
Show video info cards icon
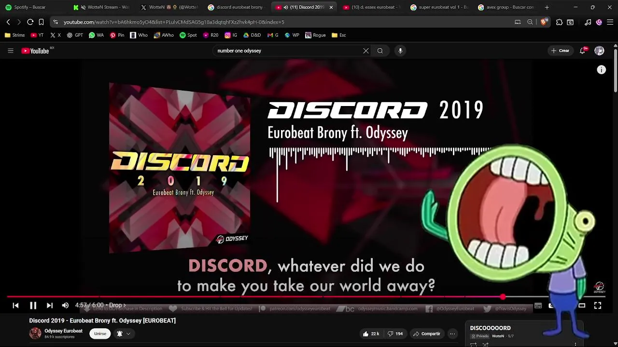[601, 70]
